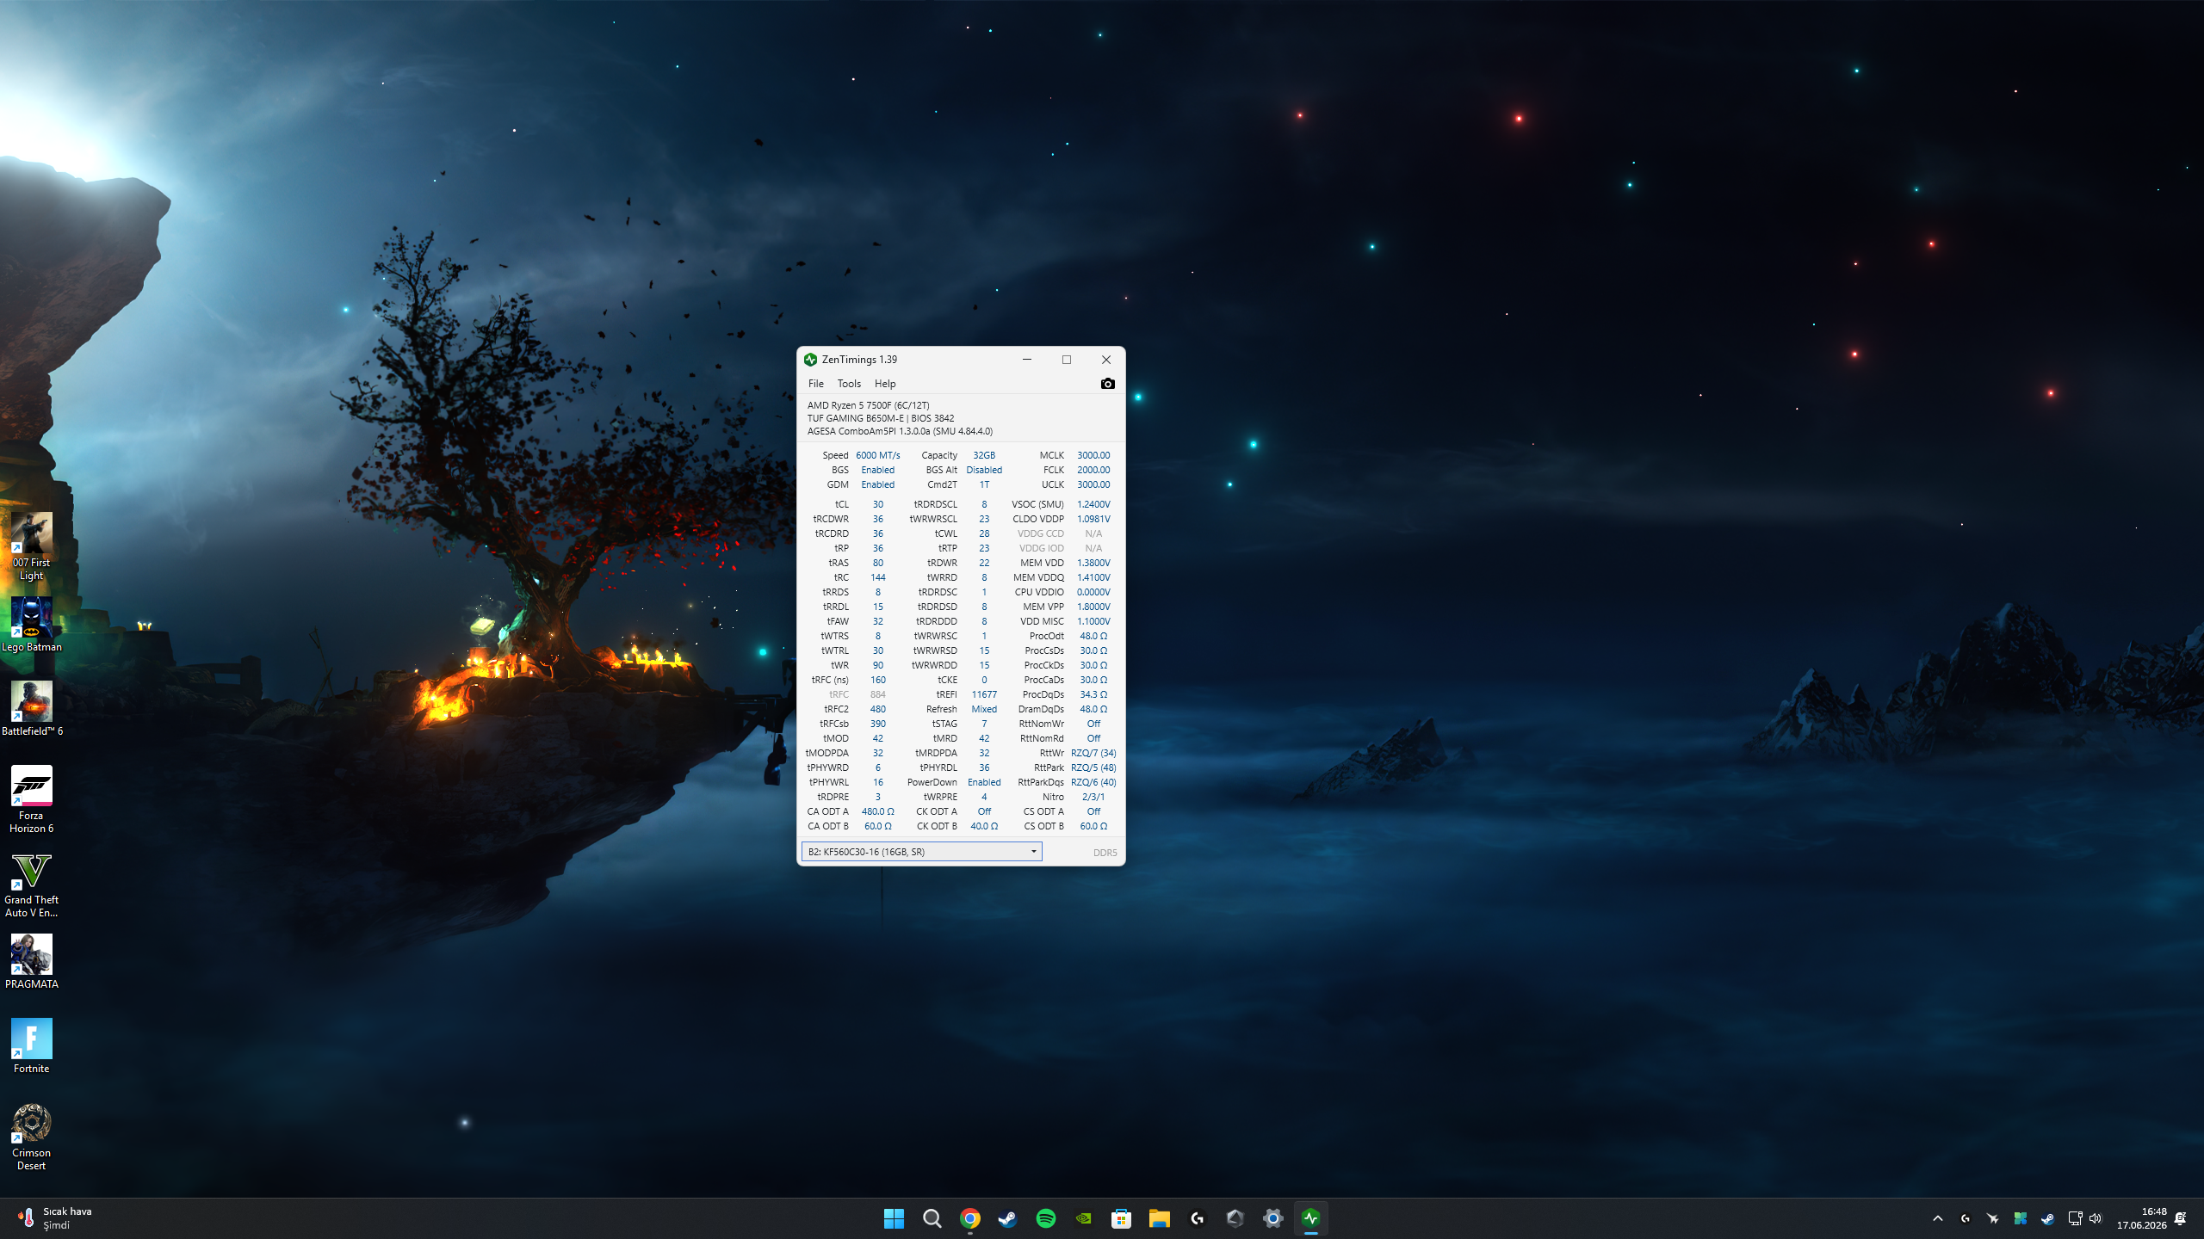Open the Help menu in ZenTimings

tap(885, 384)
